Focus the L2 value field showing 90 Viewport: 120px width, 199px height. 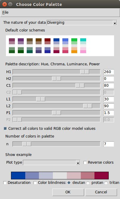point(109,106)
